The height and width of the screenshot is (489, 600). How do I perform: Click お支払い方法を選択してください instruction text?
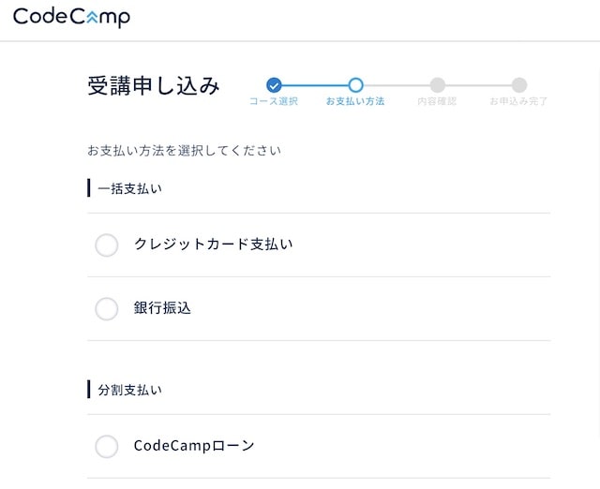coord(184,151)
